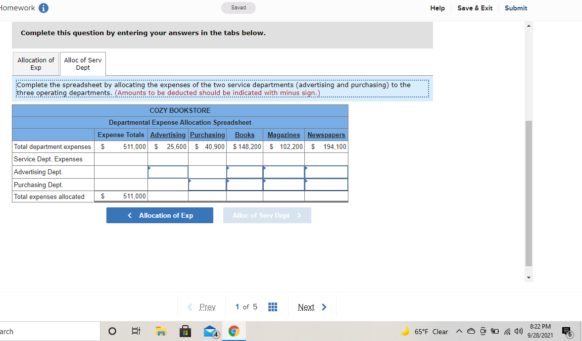Click the Wi-Fi network icon
This screenshot has width=582, height=341.
point(507,331)
